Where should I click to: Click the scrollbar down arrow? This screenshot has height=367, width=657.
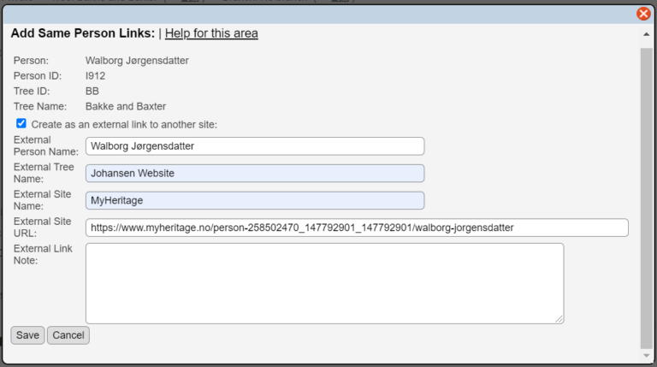[646, 355]
